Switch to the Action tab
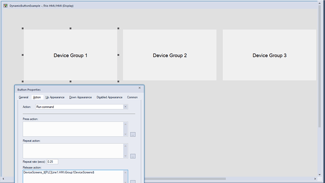Screen dimensions: 325x183 37,97
